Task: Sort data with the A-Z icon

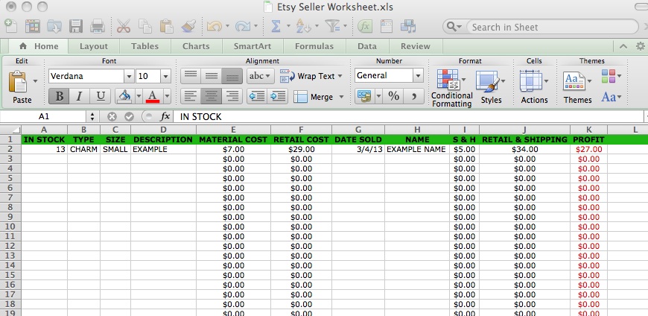Action: tap(303, 27)
